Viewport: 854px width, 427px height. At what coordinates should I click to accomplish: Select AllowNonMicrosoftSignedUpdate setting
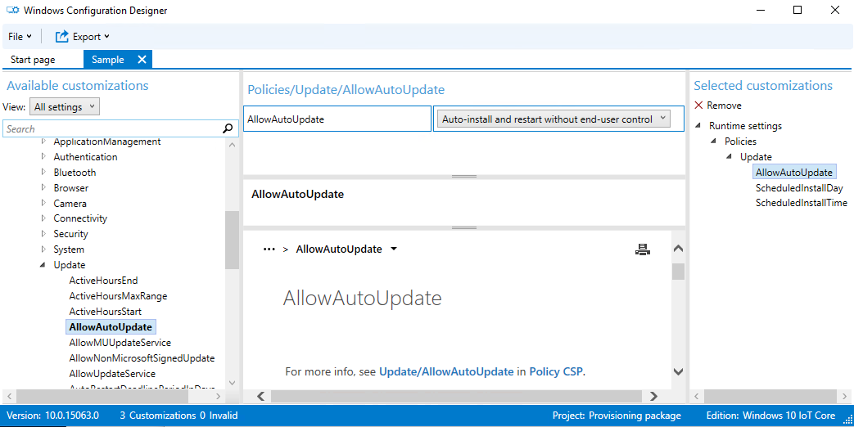[142, 358]
